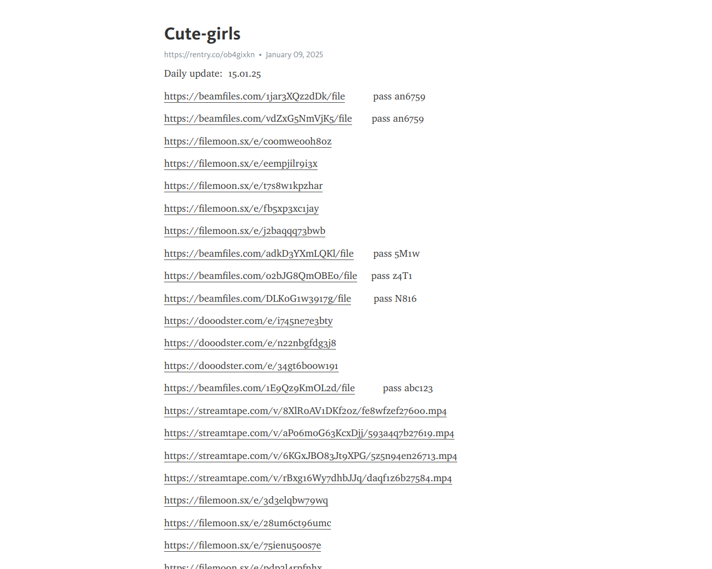The width and height of the screenshot is (712, 569).
Task: Click the beamfiles DLKoG1w3917g file link
Action: point(258,299)
